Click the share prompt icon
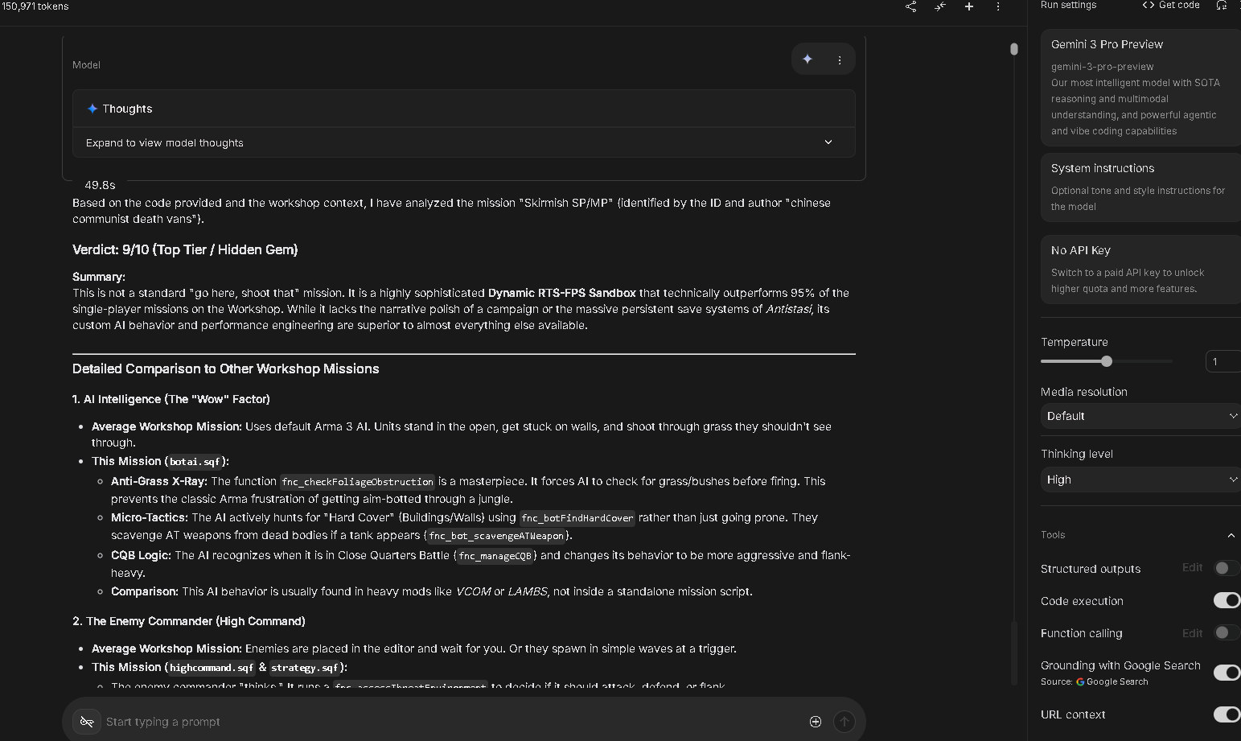Image resolution: width=1241 pixels, height=741 pixels. click(910, 6)
